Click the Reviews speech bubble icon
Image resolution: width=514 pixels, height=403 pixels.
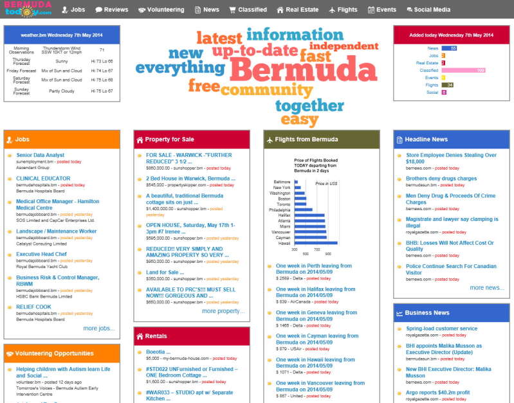pos(98,10)
